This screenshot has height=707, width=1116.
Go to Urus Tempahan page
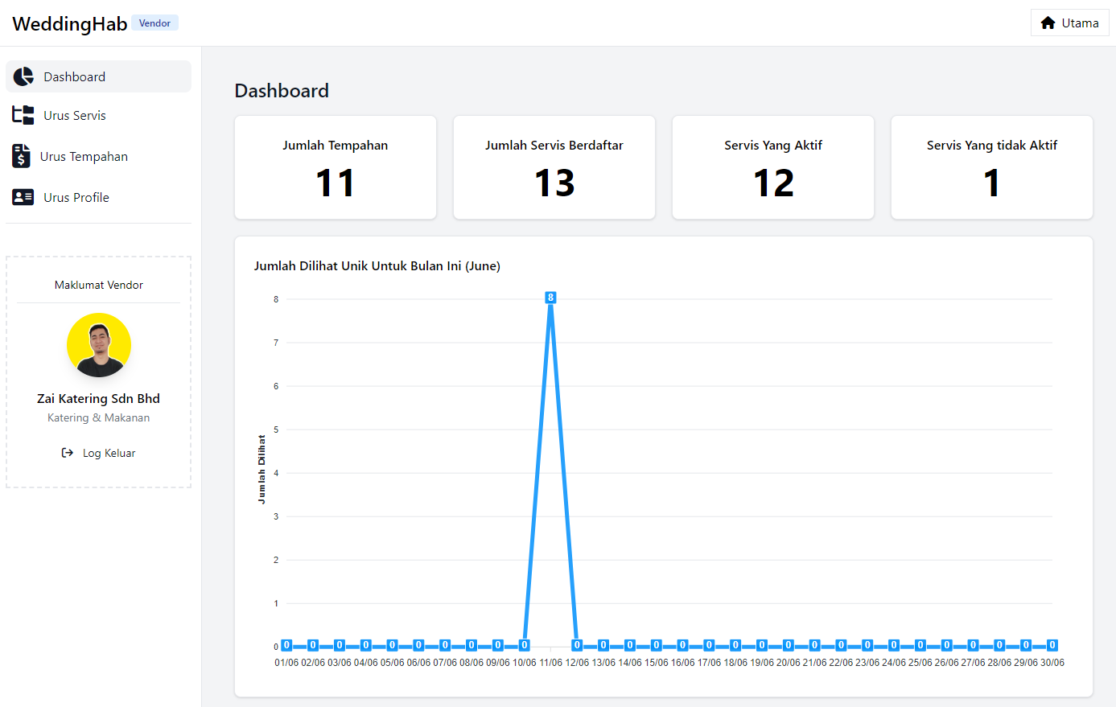pos(84,156)
